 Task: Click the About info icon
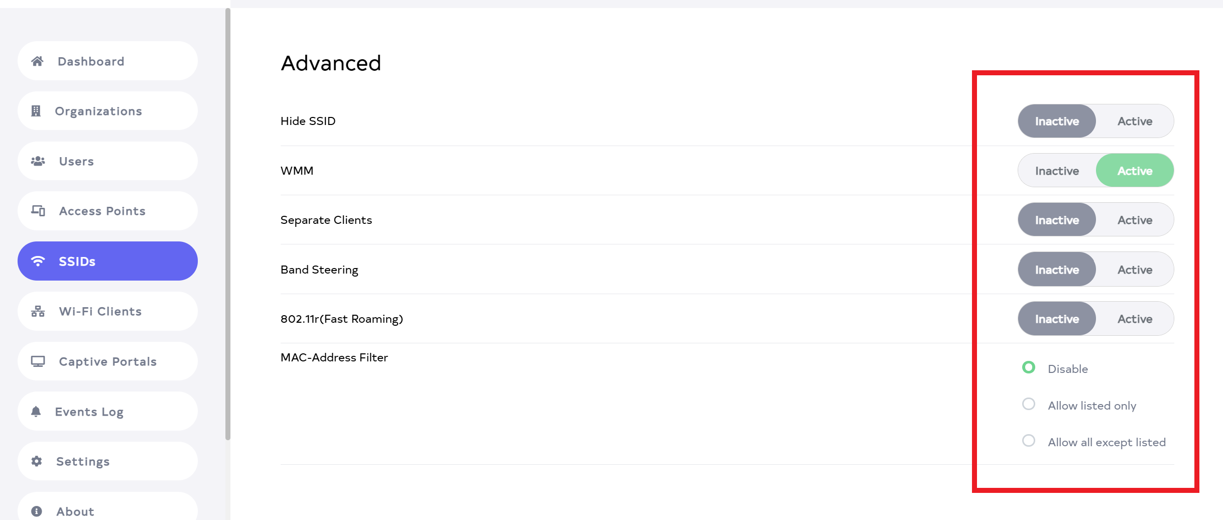point(37,511)
